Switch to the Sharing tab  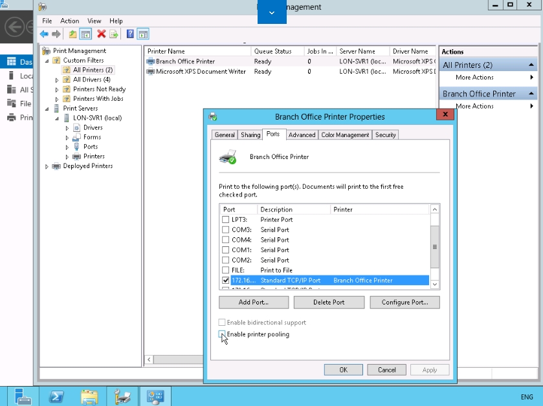[x=250, y=134]
